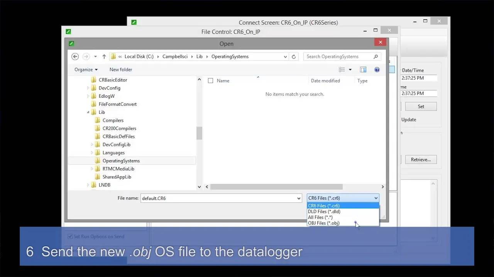
Task: Select the RTMCMediaLib folder
Action: (x=118, y=169)
